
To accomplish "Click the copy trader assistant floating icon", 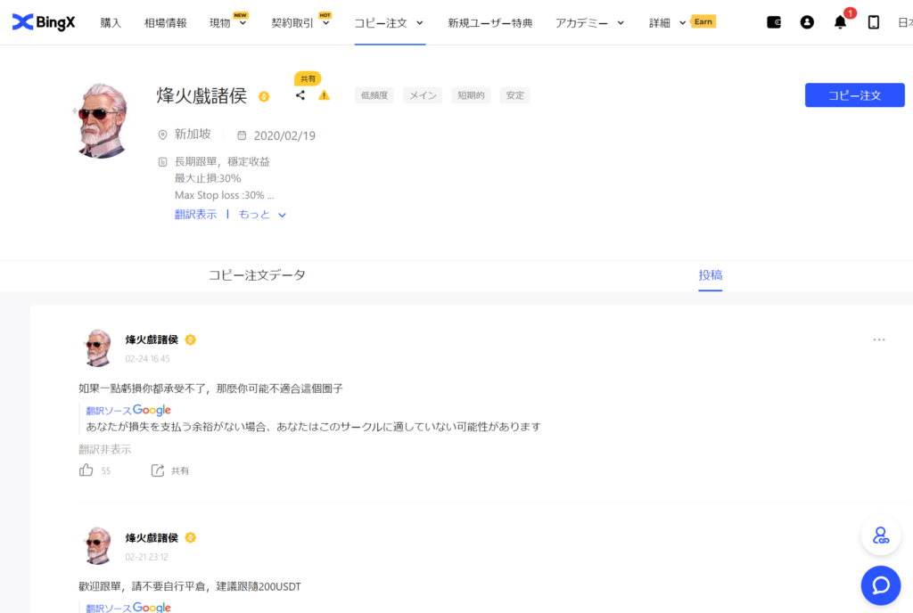I will click(x=881, y=535).
